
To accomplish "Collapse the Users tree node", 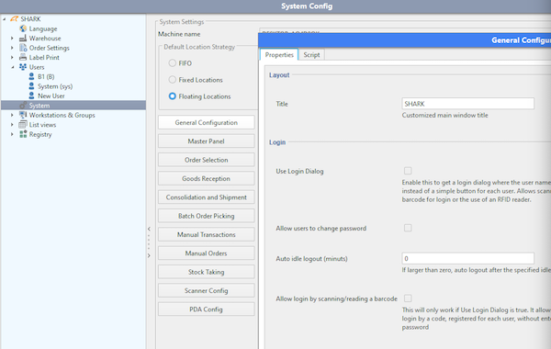I will pos(13,67).
